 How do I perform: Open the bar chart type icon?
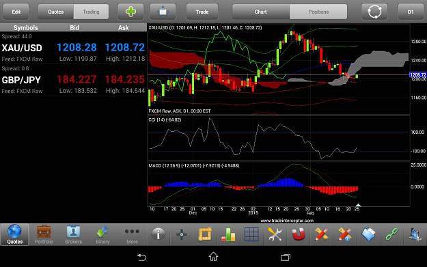pyautogui.click(x=228, y=234)
